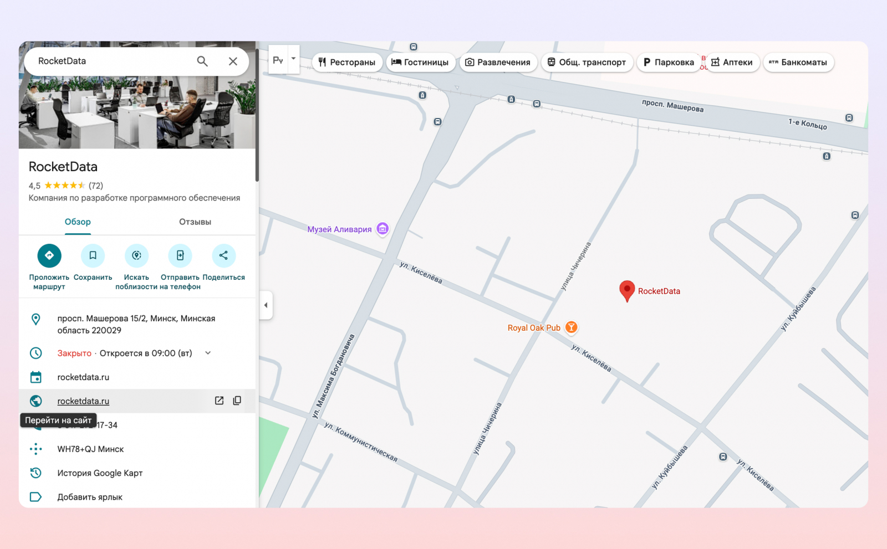The image size is (887, 549).
Task: Copy the website address icon
Action: [237, 401]
